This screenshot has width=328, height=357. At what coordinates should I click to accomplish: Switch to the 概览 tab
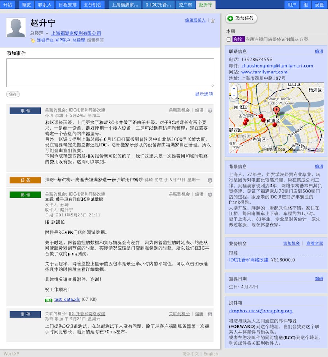click(x=26, y=4)
